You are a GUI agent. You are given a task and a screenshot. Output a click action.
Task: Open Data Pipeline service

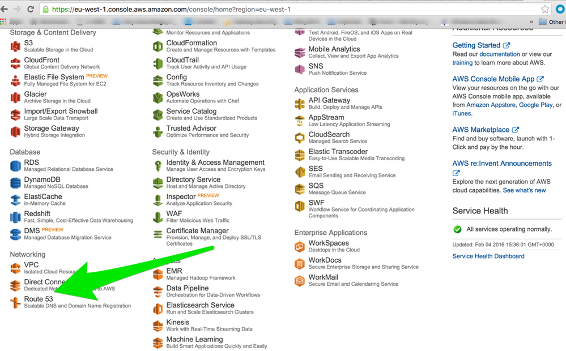point(188,288)
